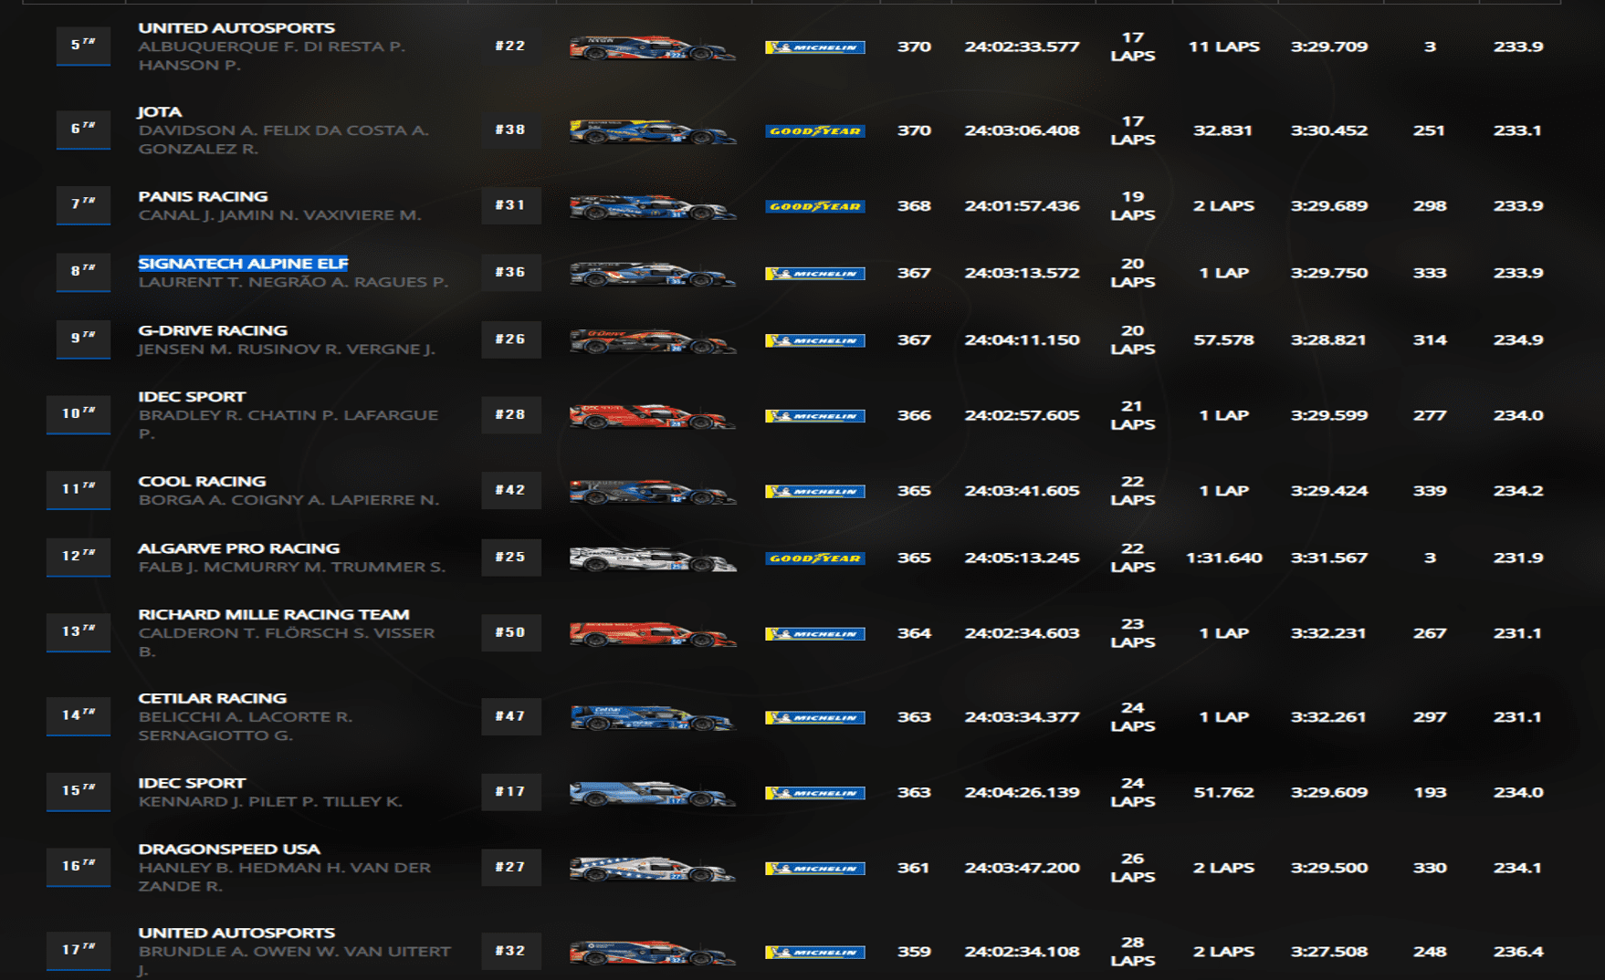This screenshot has width=1605, height=980.
Task: Click Michelin logo in DragonSpeed USA row
Action: [x=814, y=869]
